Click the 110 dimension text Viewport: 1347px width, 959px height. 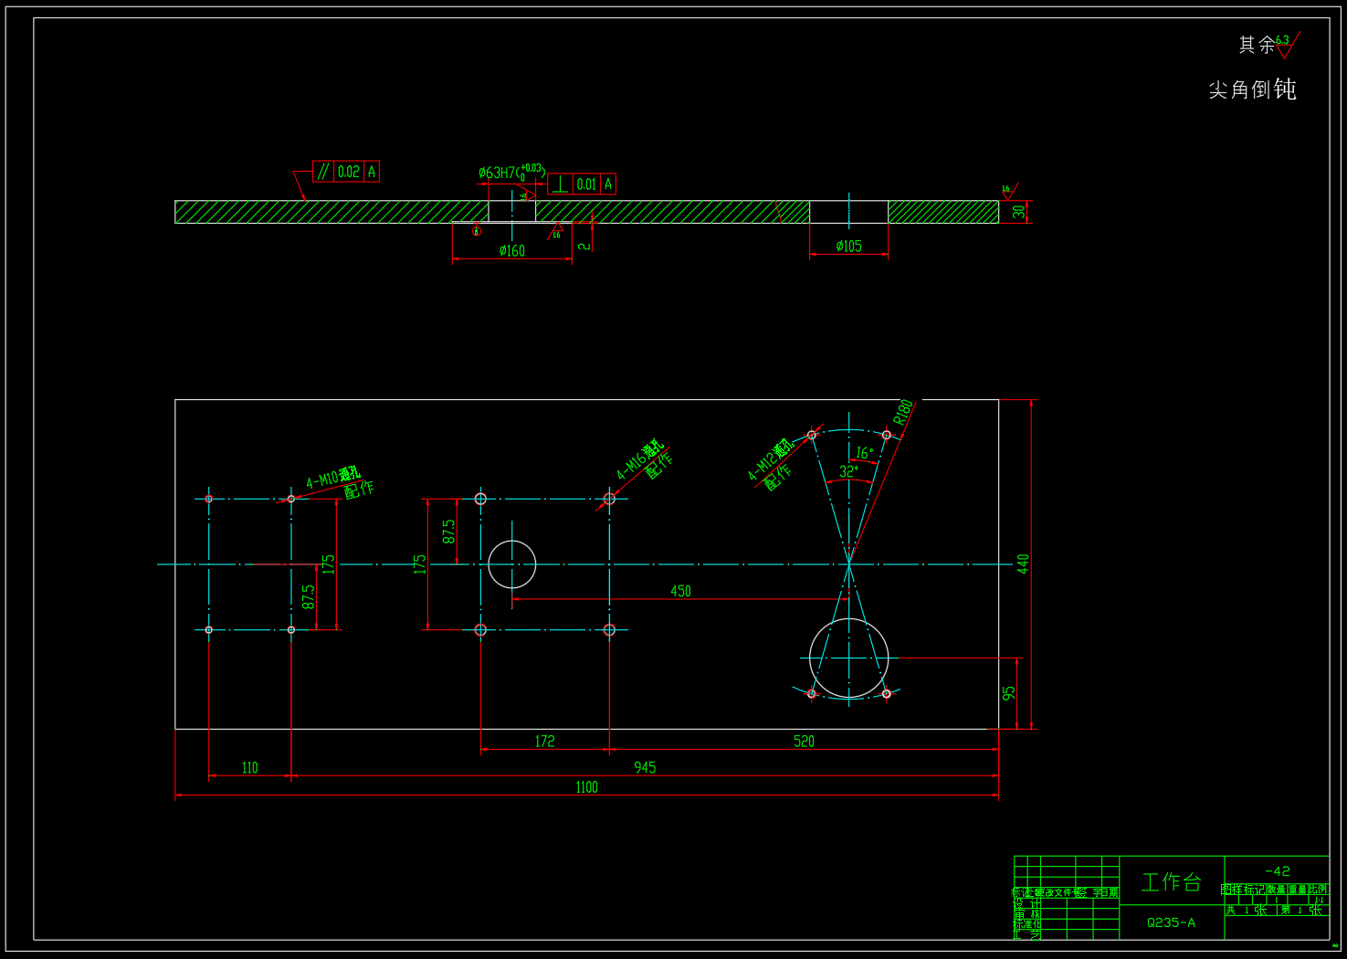pyautogui.click(x=249, y=767)
